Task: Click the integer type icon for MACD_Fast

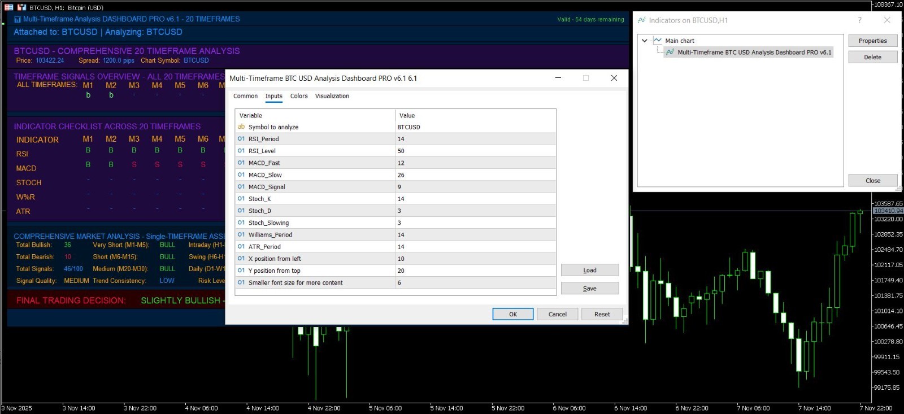Action: [241, 163]
